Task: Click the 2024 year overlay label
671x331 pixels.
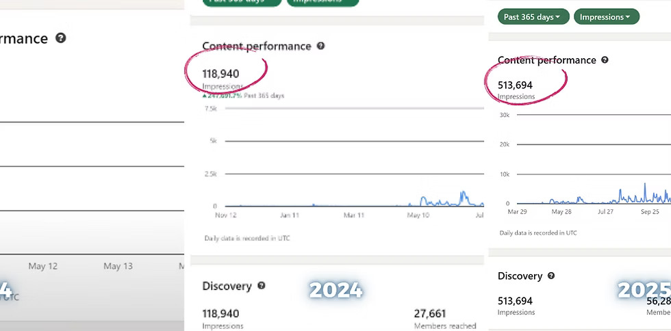Action: click(x=335, y=290)
